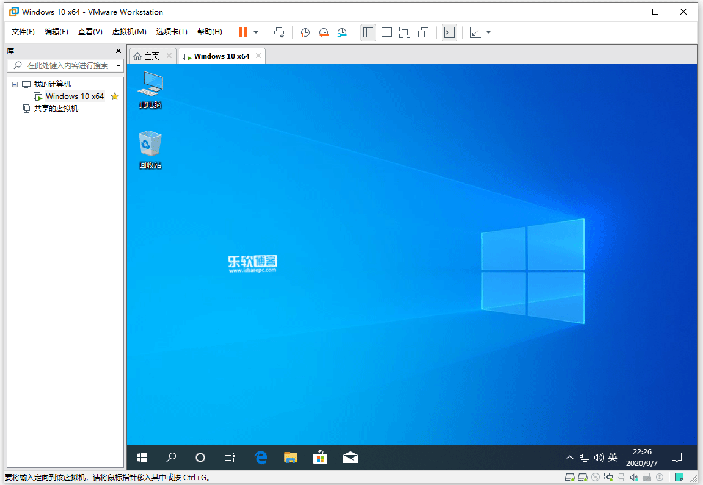Click the hard disk status icon beside CD/DVD icon
The image size is (703, 485).
click(x=583, y=477)
